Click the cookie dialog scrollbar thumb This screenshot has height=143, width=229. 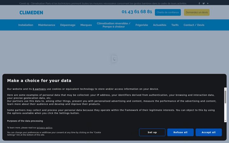click(226, 97)
